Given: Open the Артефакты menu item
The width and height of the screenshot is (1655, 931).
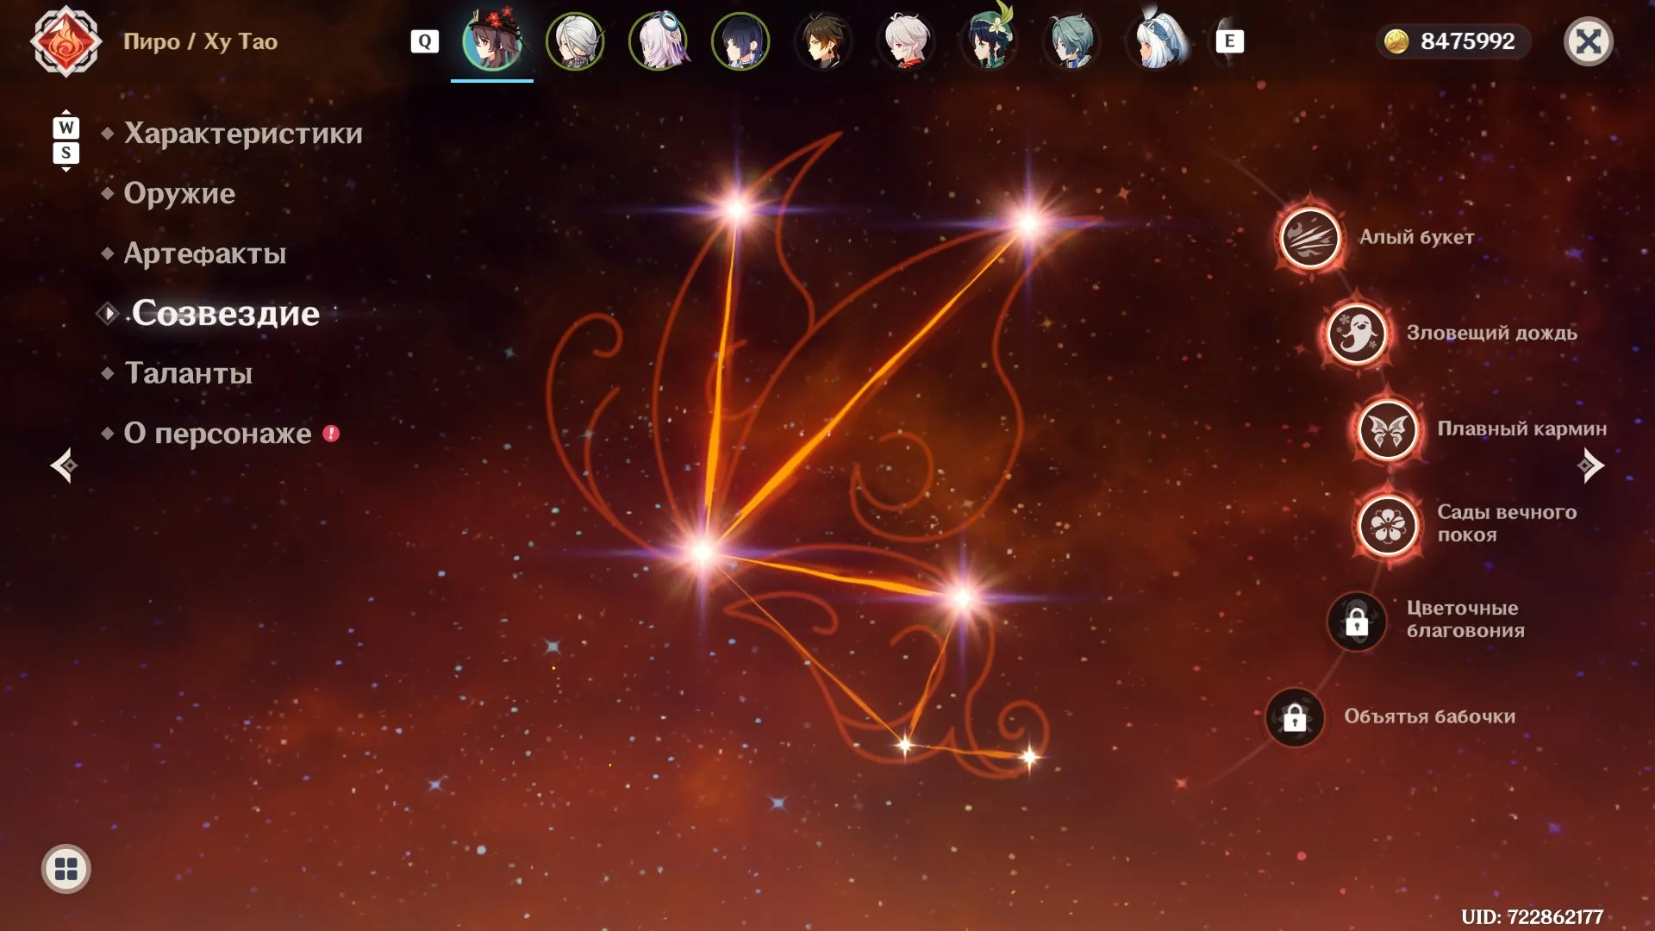Looking at the screenshot, I should [x=205, y=253].
